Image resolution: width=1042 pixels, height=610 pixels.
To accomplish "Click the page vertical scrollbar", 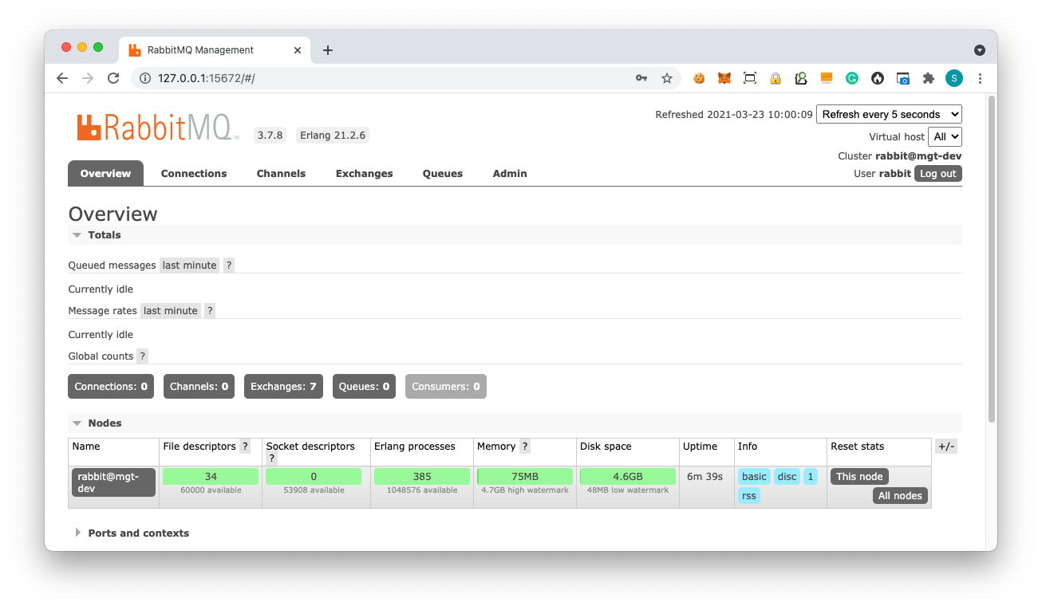I will coord(992,259).
